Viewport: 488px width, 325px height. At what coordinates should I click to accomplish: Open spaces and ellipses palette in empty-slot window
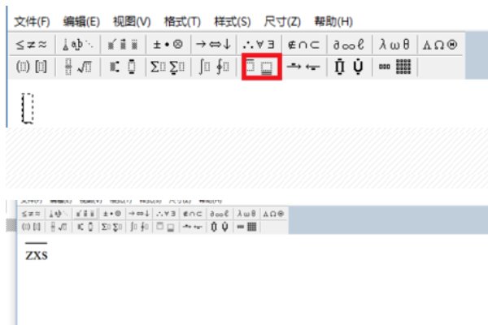pos(77,45)
